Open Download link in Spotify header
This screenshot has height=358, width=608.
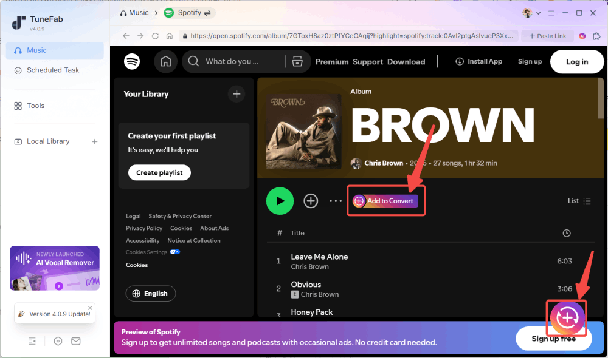(406, 62)
